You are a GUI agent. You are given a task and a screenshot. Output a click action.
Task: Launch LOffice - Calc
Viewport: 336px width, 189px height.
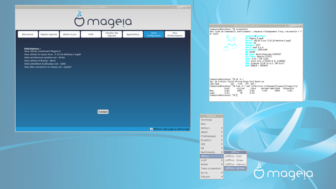point(235,156)
